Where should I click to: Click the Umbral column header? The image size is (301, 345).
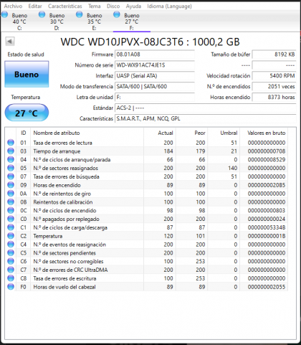pyautogui.click(x=224, y=133)
